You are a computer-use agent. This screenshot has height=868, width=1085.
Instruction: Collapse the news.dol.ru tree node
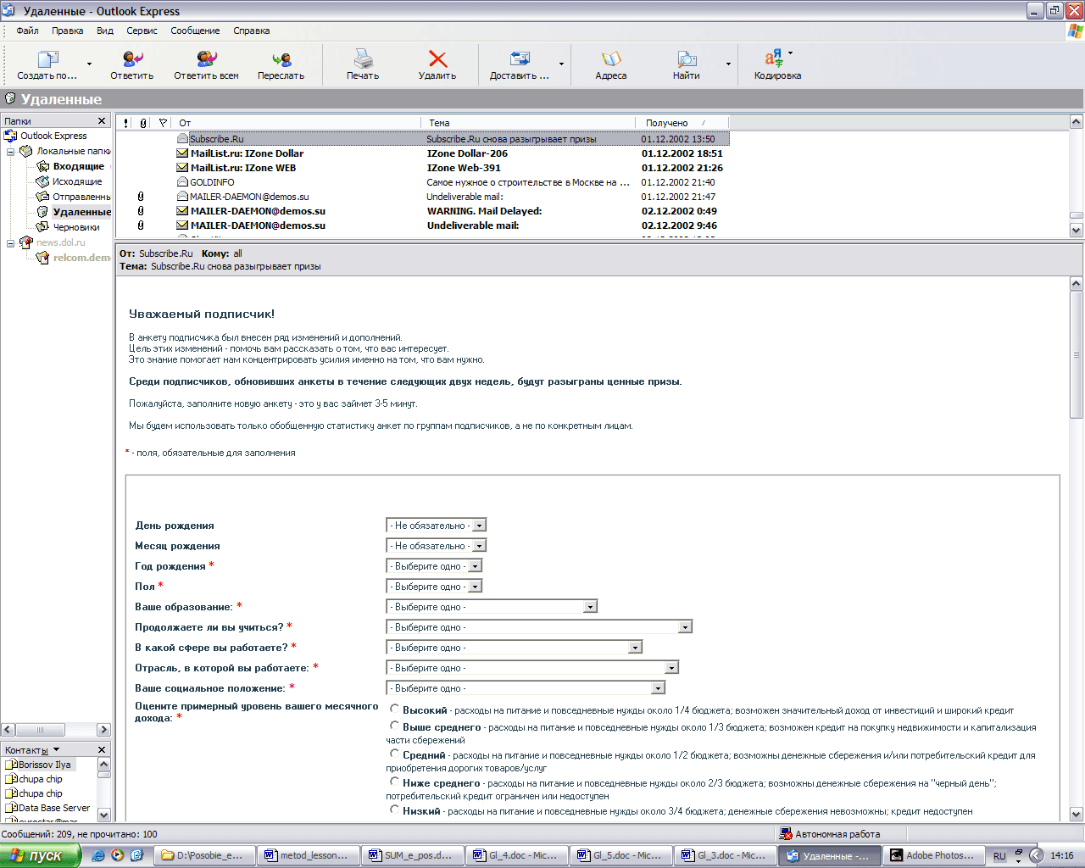coord(11,243)
